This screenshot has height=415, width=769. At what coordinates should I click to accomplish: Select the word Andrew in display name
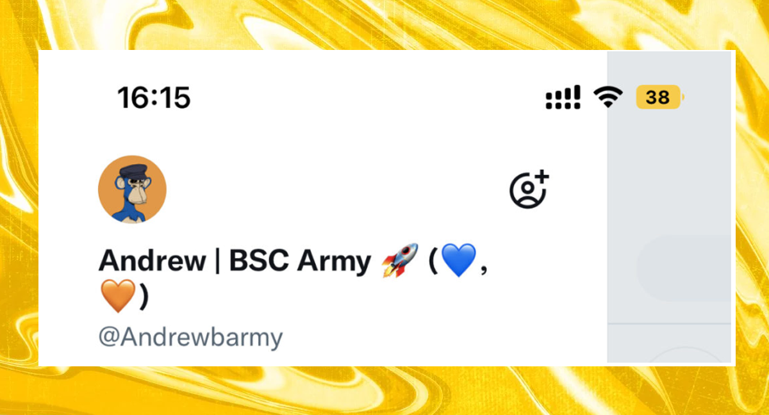153,261
